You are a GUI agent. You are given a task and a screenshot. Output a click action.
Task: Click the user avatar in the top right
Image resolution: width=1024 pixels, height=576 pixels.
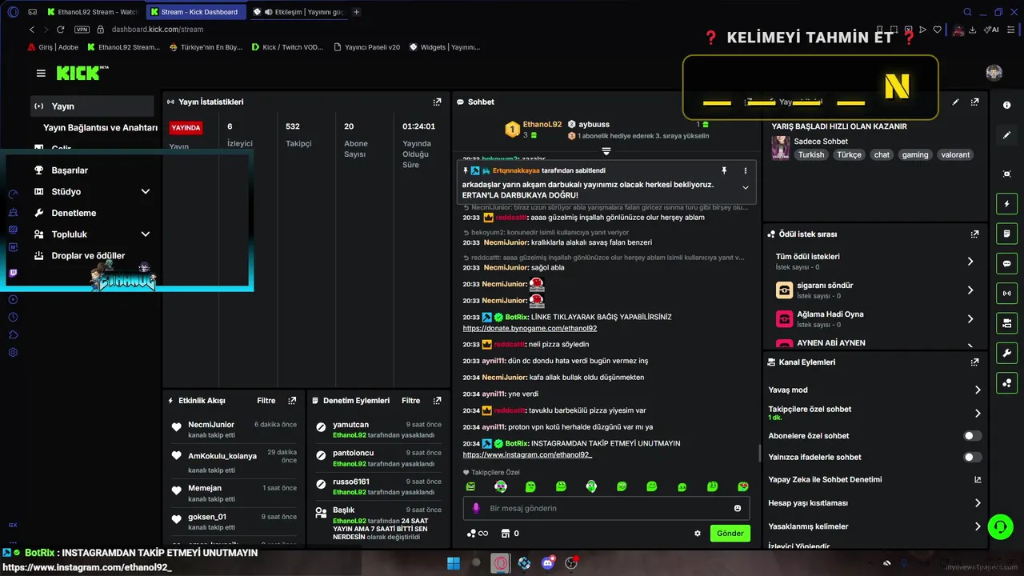click(x=994, y=73)
